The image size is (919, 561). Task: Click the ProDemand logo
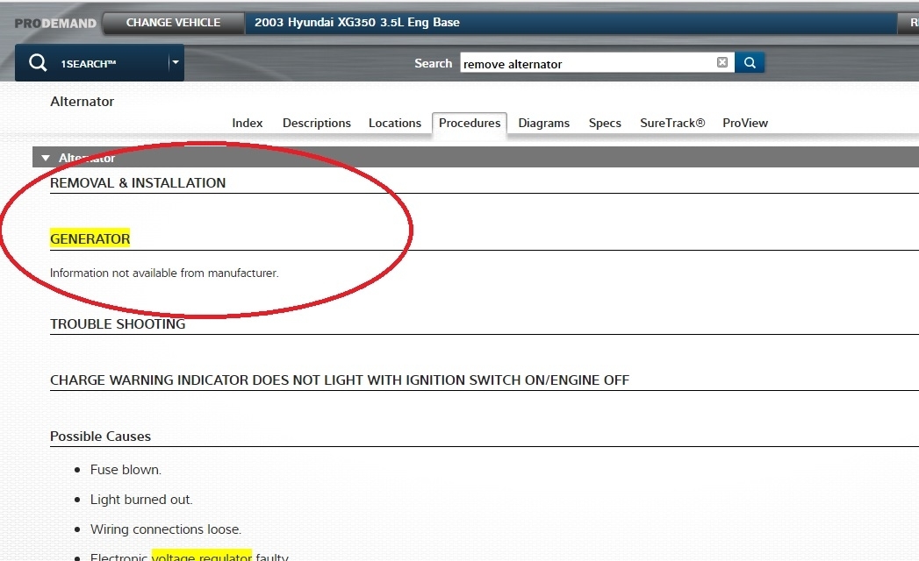pyautogui.click(x=55, y=24)
